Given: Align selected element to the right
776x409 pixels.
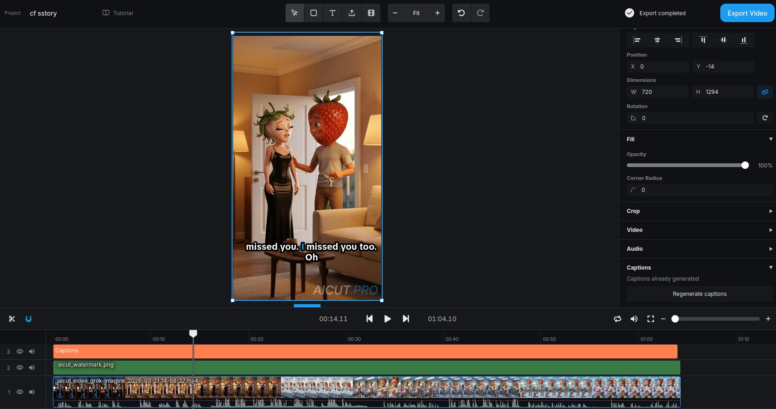Looking at the screenshot, I should click(x=678, y=40).
